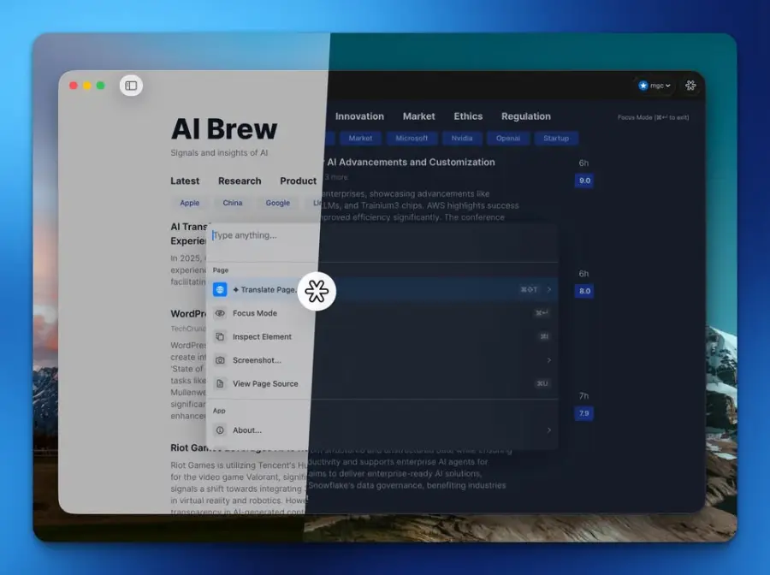The height and width of the screenshot is (575, 770).
Task: Switch to the Market tab
Action: pos(419,116)
